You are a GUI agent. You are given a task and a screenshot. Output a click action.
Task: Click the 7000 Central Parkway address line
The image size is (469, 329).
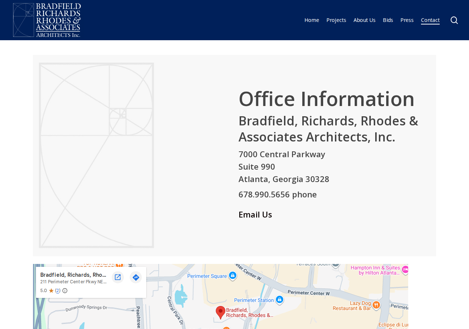click(282, 154)
